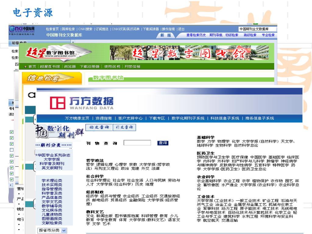Click the small up arrow beside 初级检索 panel

(x=73, y=42)
